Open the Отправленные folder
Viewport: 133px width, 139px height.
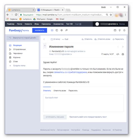coord(19,50)
